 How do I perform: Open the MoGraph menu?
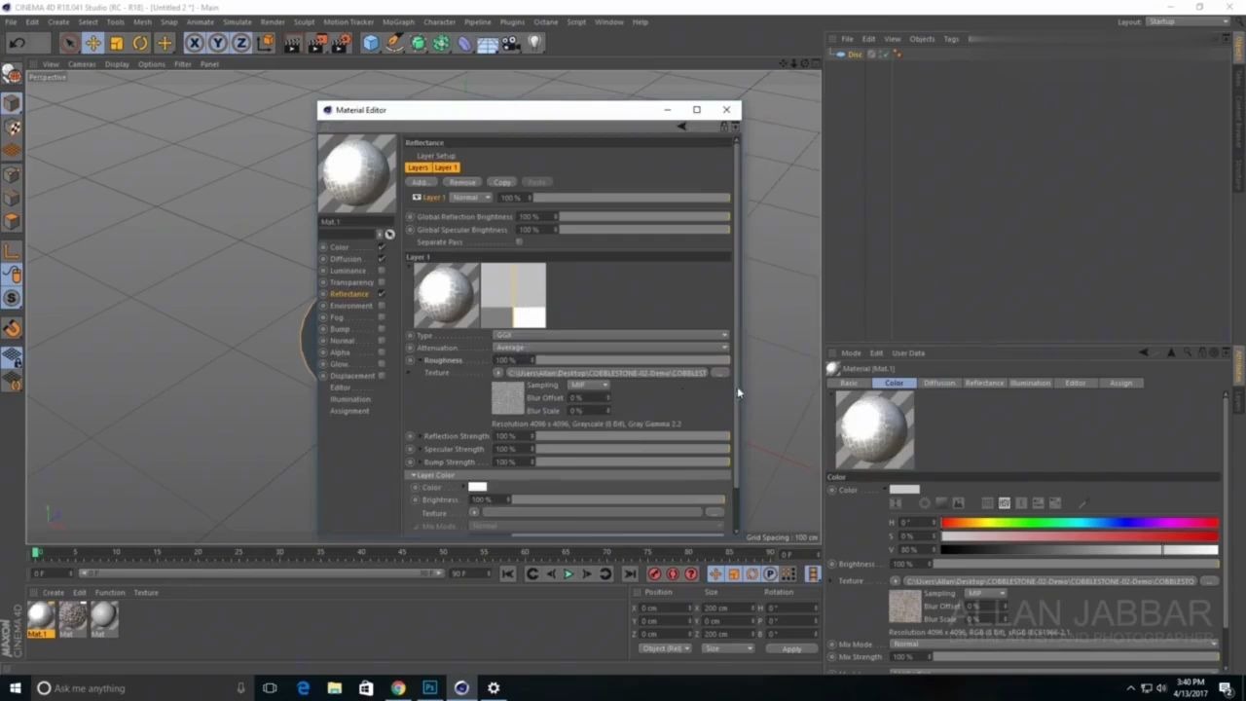[398, 21]
